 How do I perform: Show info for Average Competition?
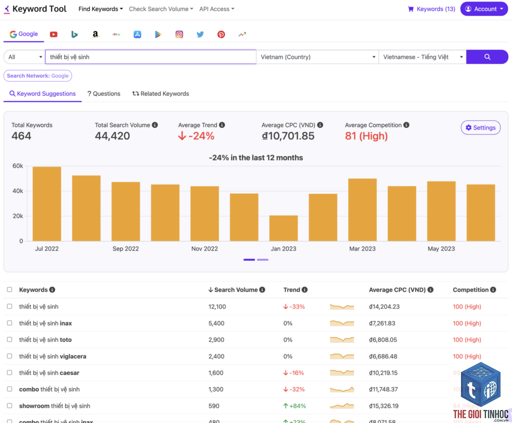point(406,125)
